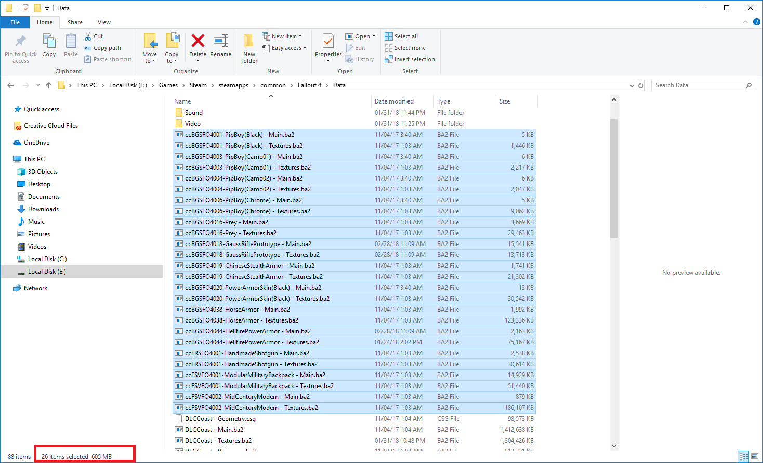The image size is (763, 463).
Task: Open the Help question mark icon
Action: pyautogui.click(x=756, y=22)
